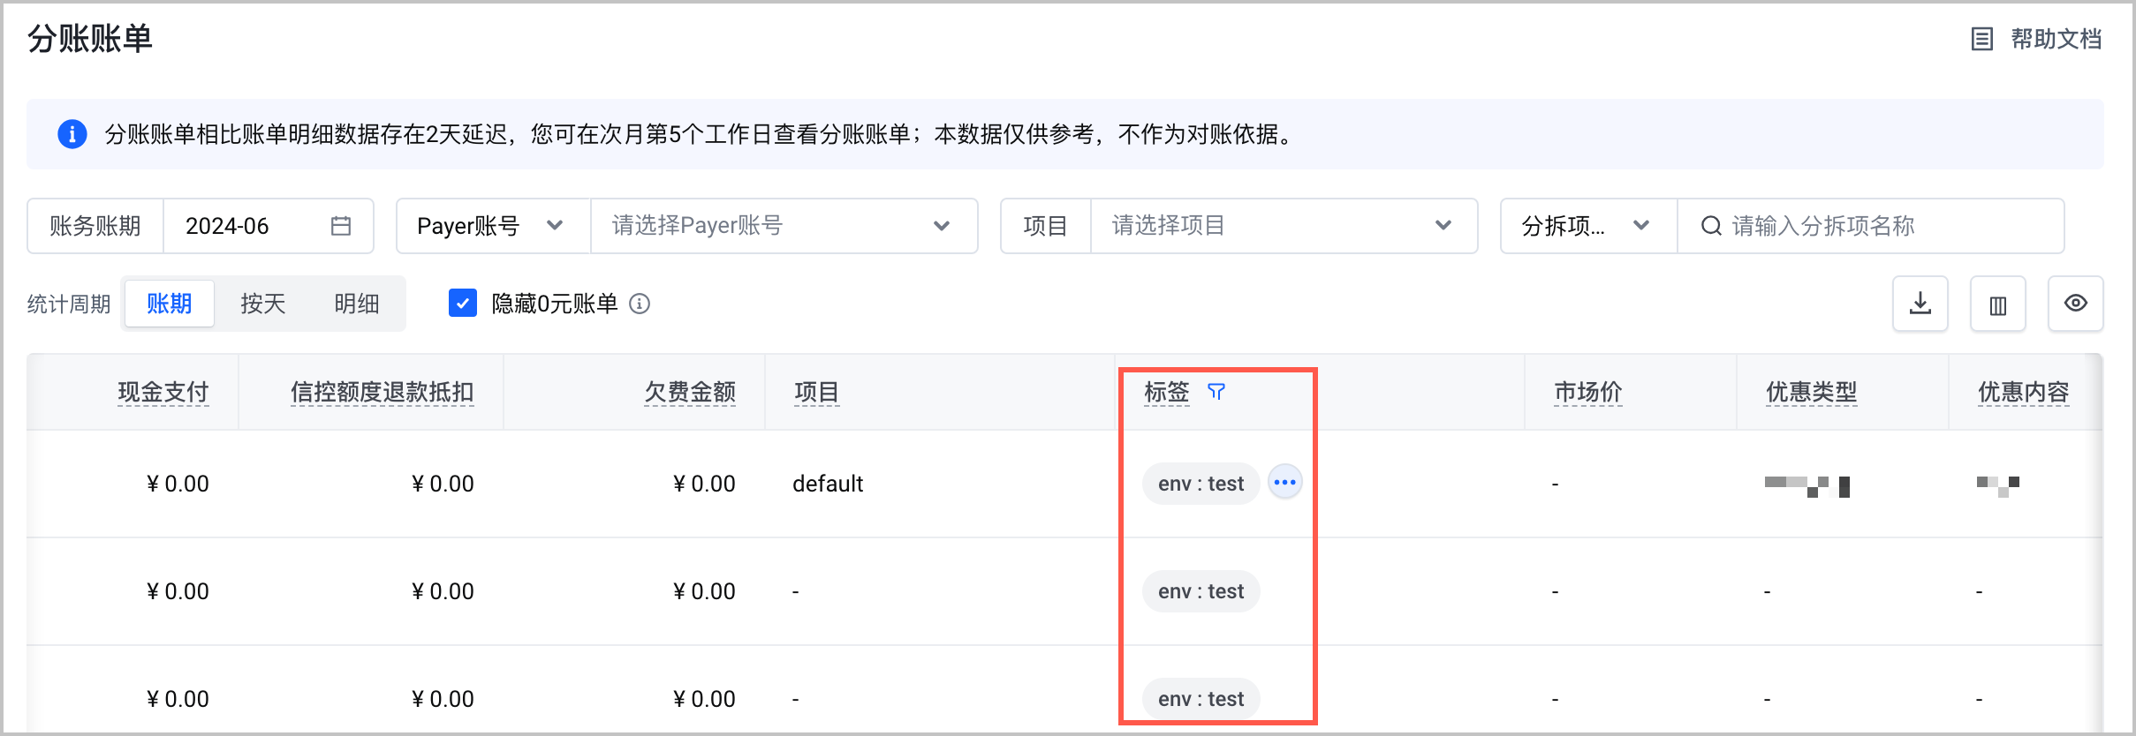Click the default project cell

[828, 484]
